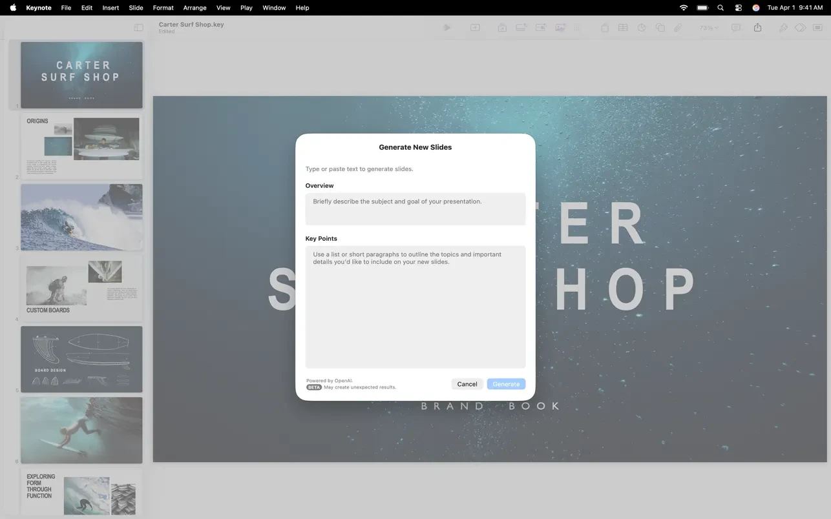This screenshot has width=831, height=519.
Task: Open the Slide menu
Action: click(136, 8)
